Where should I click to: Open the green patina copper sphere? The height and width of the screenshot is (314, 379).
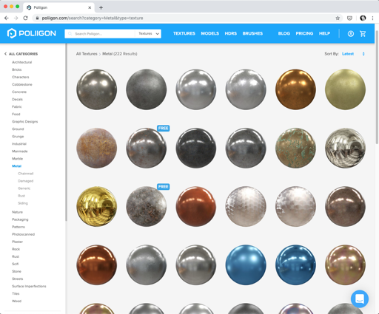(295, 148)
